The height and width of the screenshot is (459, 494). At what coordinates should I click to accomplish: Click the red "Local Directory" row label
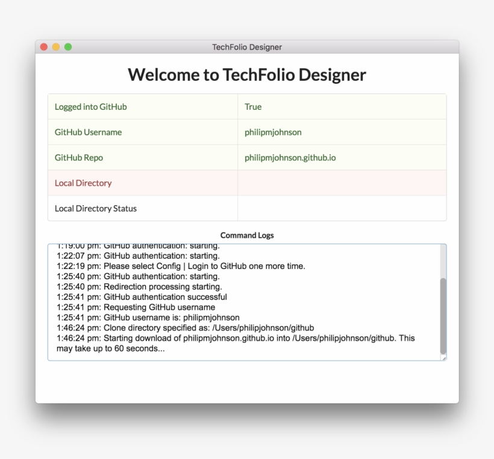[x=83, y=183]
